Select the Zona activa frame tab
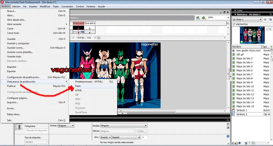Image resolution: width=273 pixels, height=146 pixels. point(90,23)
